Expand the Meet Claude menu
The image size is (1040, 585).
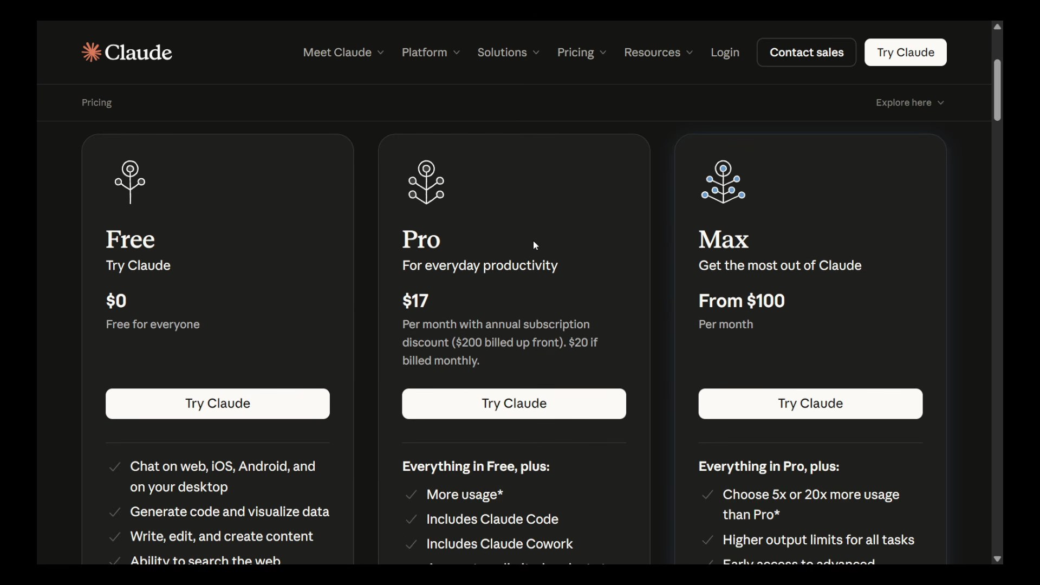click(343, 53)
